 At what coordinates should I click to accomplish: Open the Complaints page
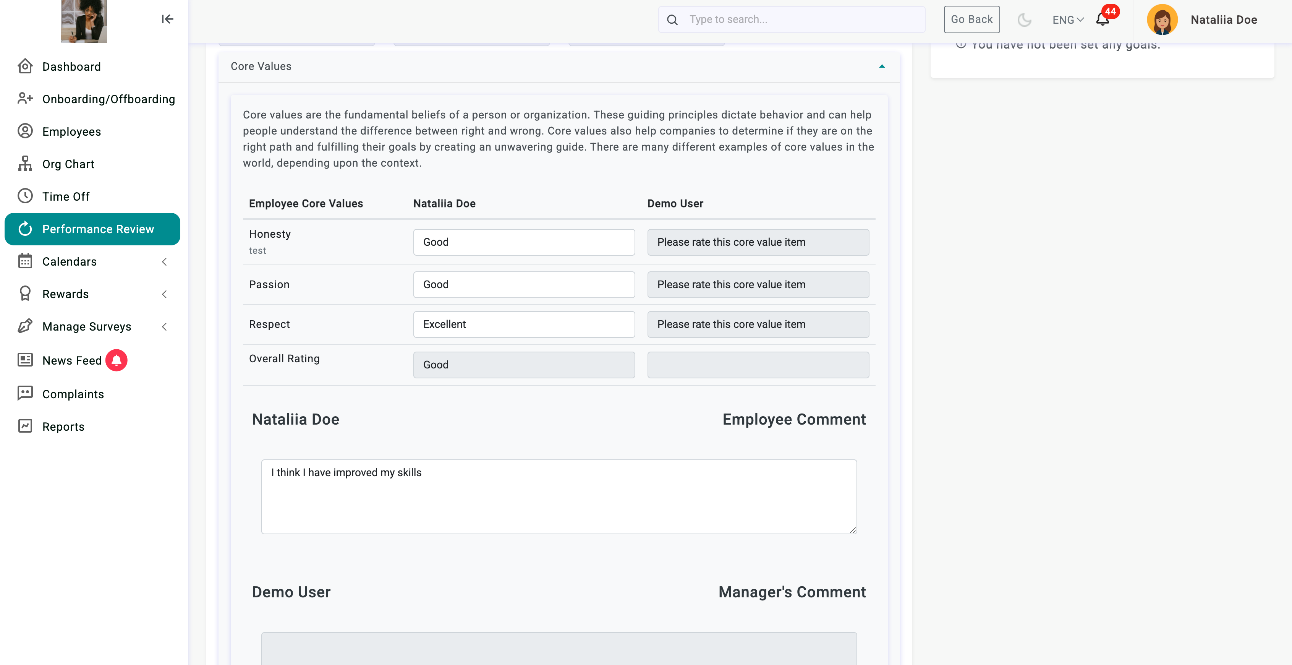click(92, 394)
